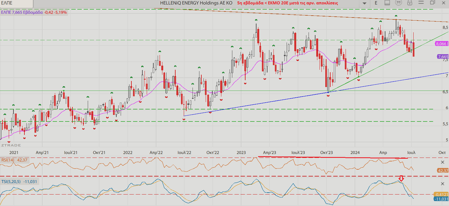Toggle the bottom panel layout icon

click(387, 3)
